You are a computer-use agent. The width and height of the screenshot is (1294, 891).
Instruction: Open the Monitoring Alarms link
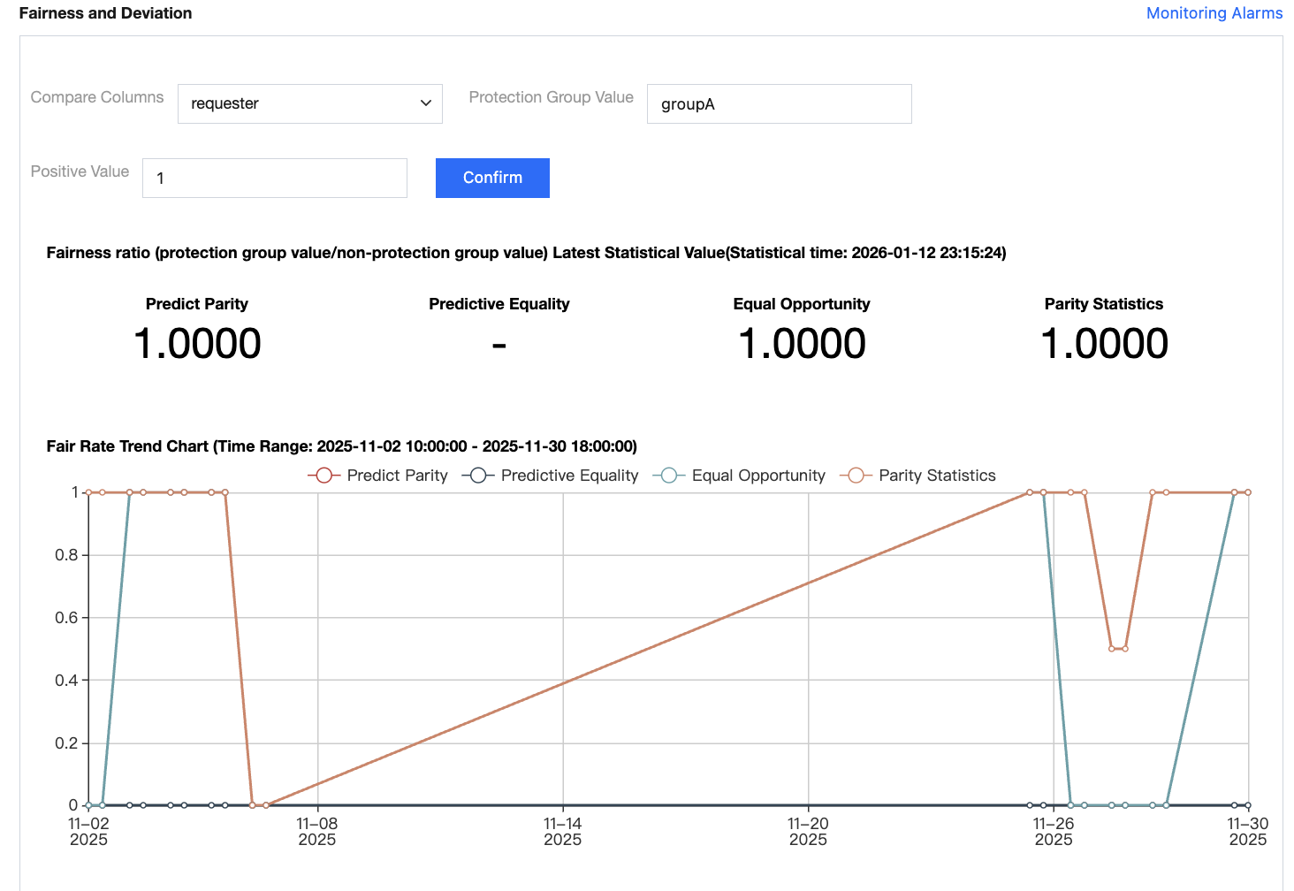[1214, 13]
